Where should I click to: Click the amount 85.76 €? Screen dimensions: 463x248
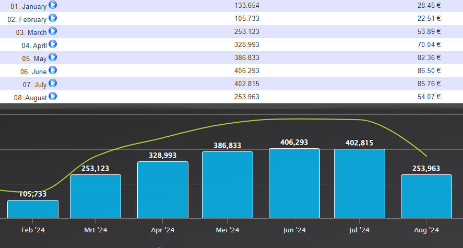tap(429, 84)
